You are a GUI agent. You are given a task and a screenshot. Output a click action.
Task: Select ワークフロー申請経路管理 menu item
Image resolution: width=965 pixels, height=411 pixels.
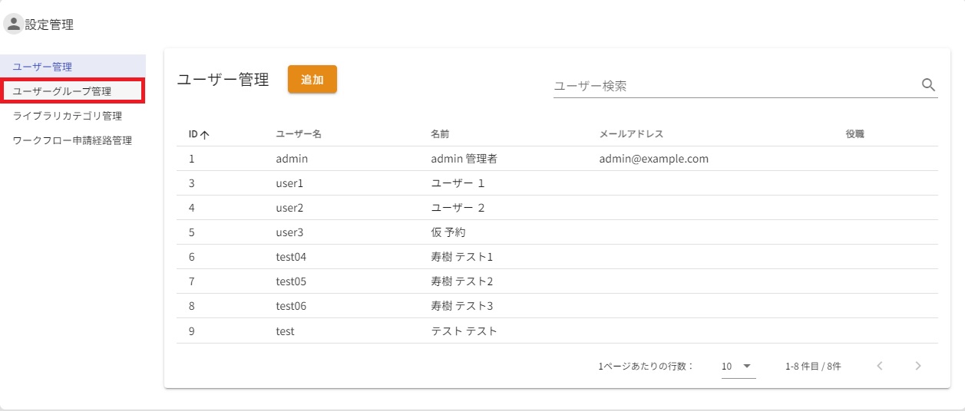[72, 140]
